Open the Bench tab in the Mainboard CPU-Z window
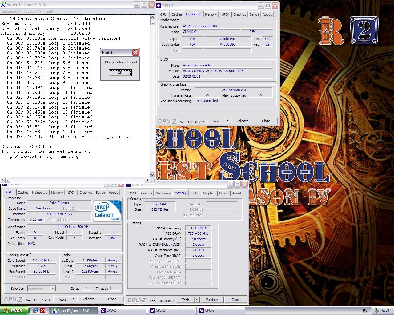This screenshot has width=394, height=315. [254, 14]
